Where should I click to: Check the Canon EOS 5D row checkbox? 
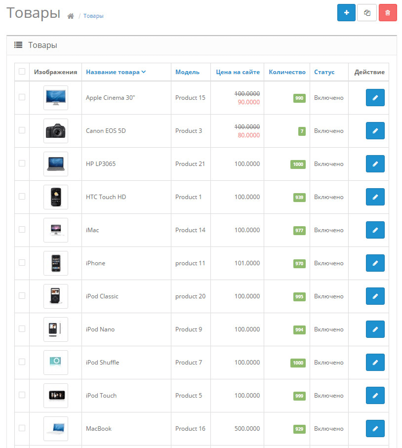[x=22, y=130]
